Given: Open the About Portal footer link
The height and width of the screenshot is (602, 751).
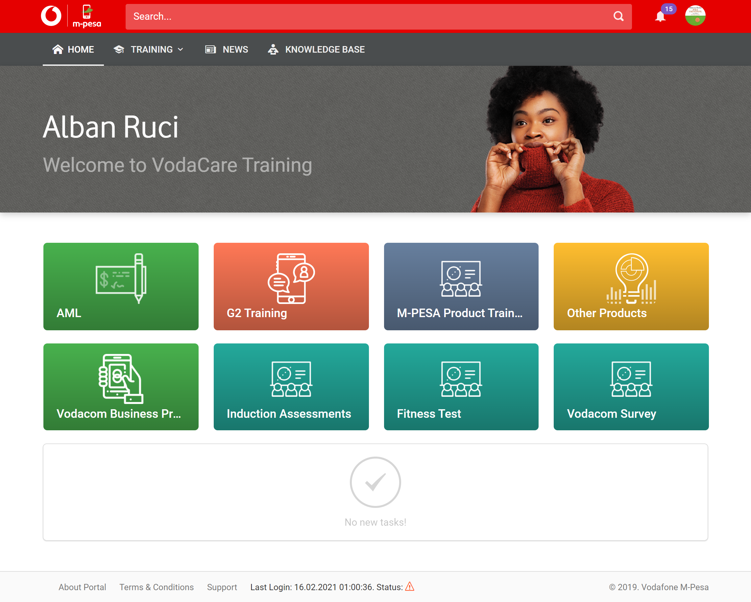Looking at the screenshot, I should 82,587.
